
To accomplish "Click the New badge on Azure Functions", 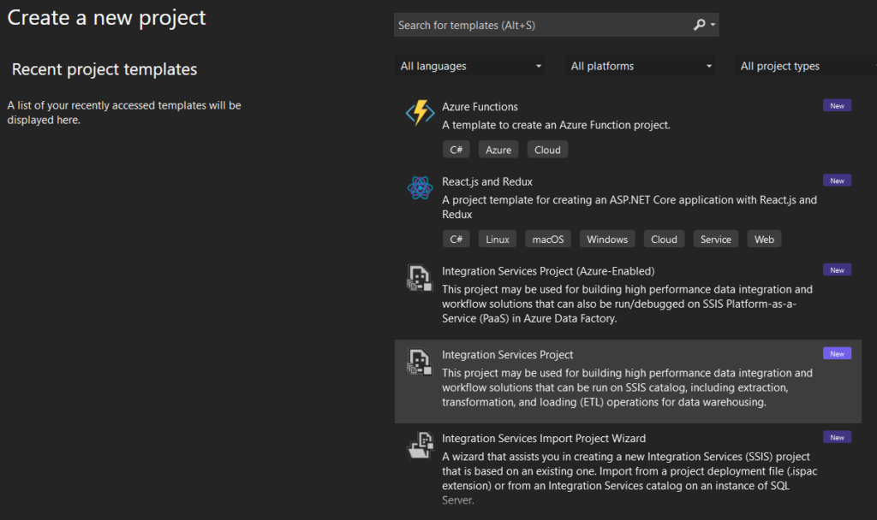I will click(x=838, y=105).
